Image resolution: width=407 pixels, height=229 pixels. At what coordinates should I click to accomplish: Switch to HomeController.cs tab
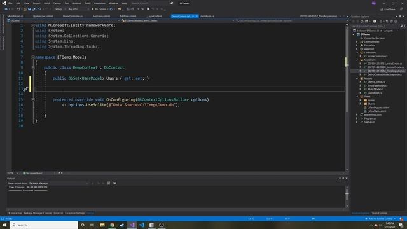[72, 16]
